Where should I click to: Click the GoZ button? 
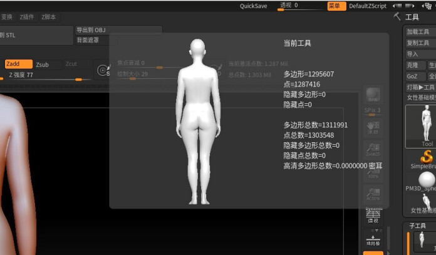click(415, 76)
